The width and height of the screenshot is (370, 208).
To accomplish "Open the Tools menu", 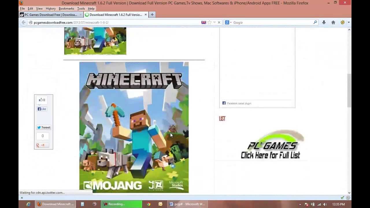I will coord(81,9).
